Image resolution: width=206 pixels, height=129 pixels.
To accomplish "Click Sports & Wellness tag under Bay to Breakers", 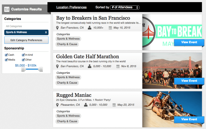I will pyautogui.click(x=68, y=39).
